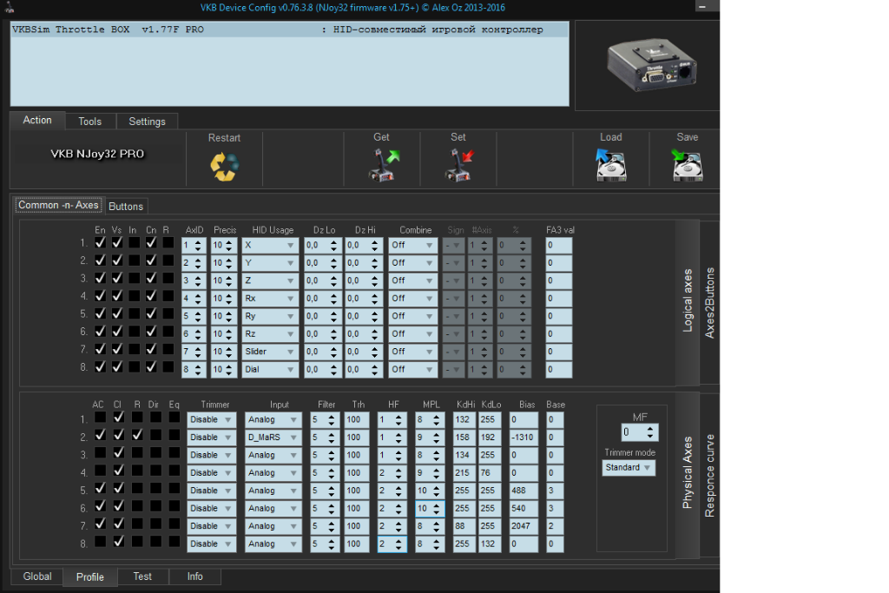Toggle AC checkbox for physical axis 2
The width and height of the screenshot is (889, 593).
click(101, 435)
